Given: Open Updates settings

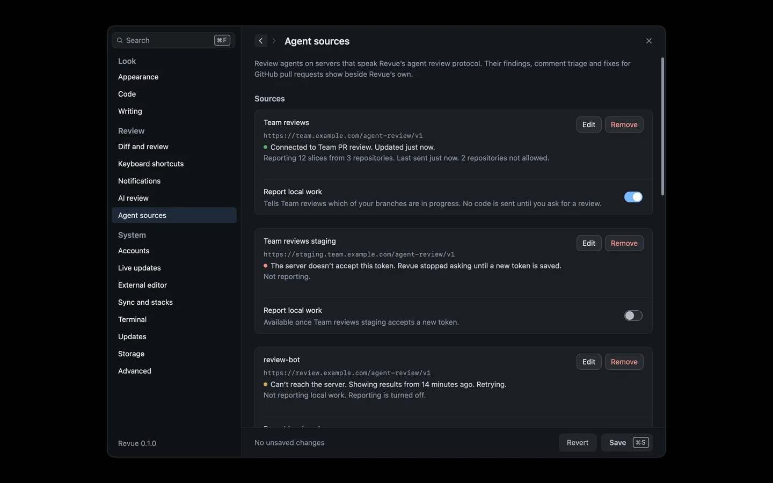Looking at the screenshot, I should [174, 336].
